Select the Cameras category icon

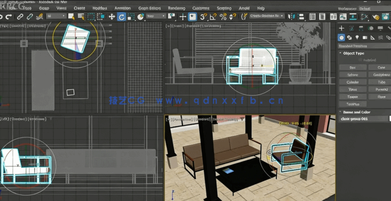(x=365, y=38)
